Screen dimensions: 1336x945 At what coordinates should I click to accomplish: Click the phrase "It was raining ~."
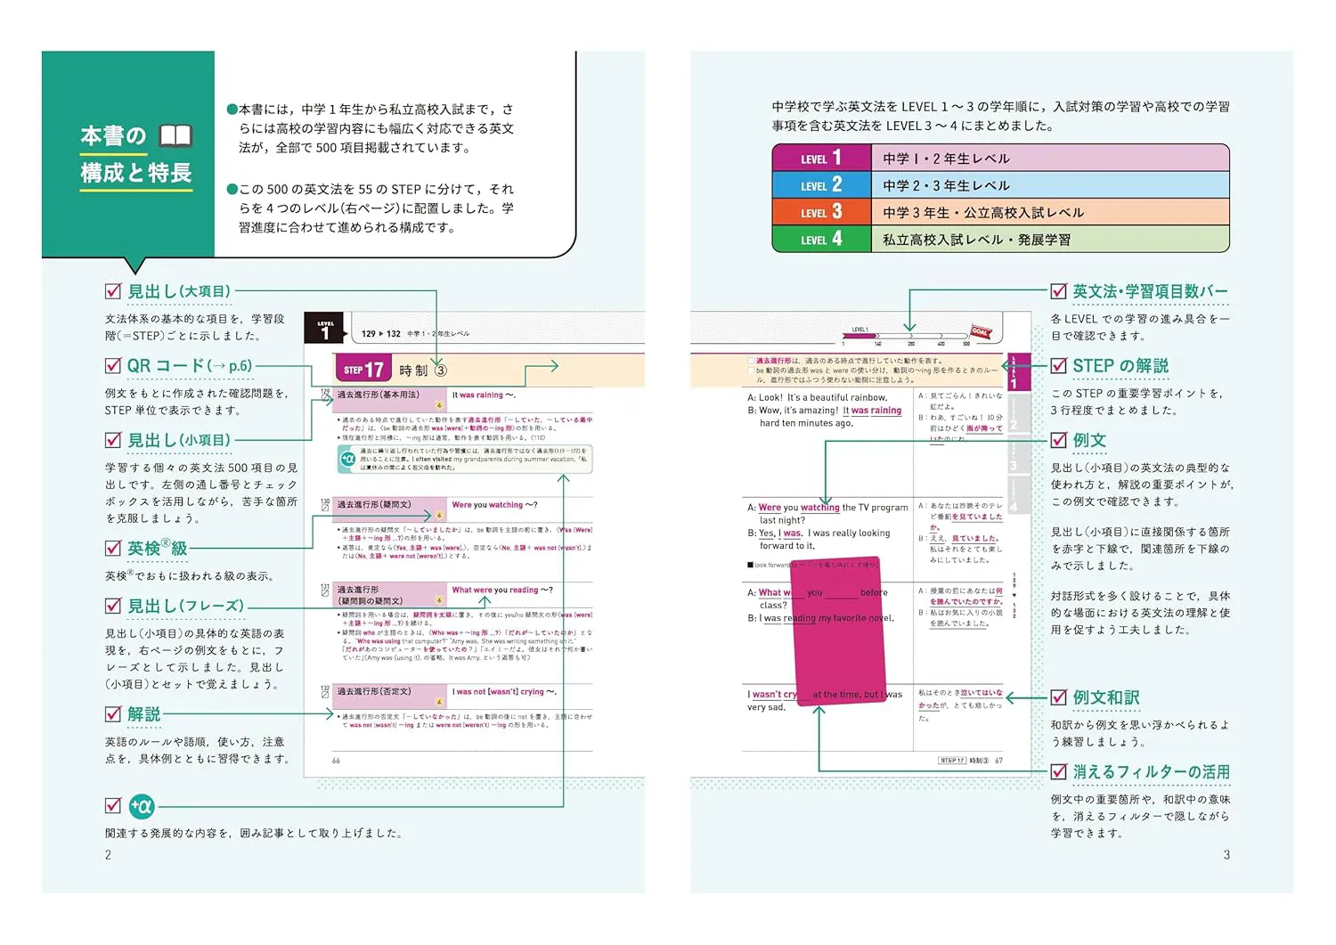pyautogui.click(x=484, y=395)
